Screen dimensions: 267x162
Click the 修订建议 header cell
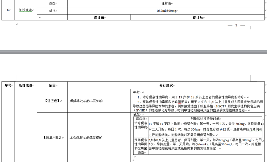pyautogui.click(x=166, y=85)
